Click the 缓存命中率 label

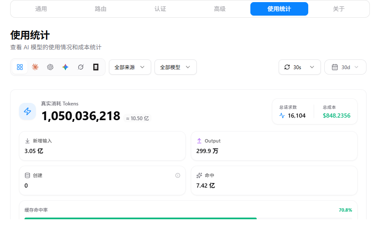point(36,210)
